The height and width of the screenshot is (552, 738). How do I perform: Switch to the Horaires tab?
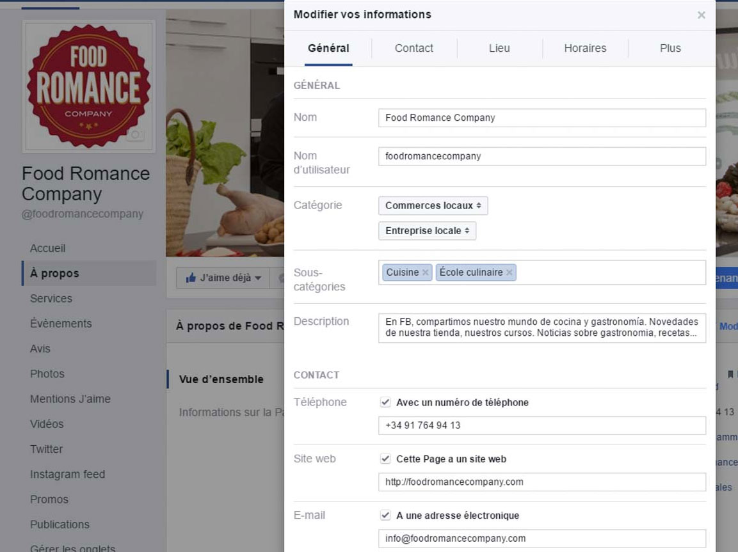coord(585,49)
